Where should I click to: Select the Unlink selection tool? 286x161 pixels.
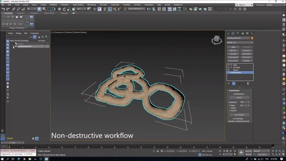click(18, 9)
